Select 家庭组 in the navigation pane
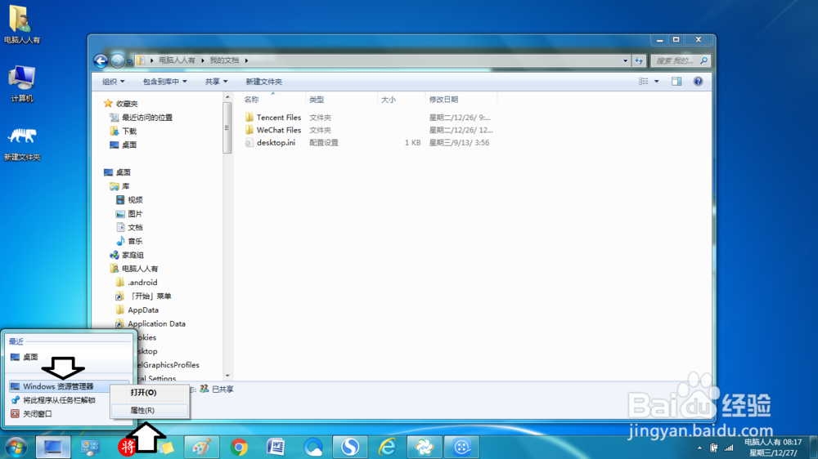 pos(133,255)
